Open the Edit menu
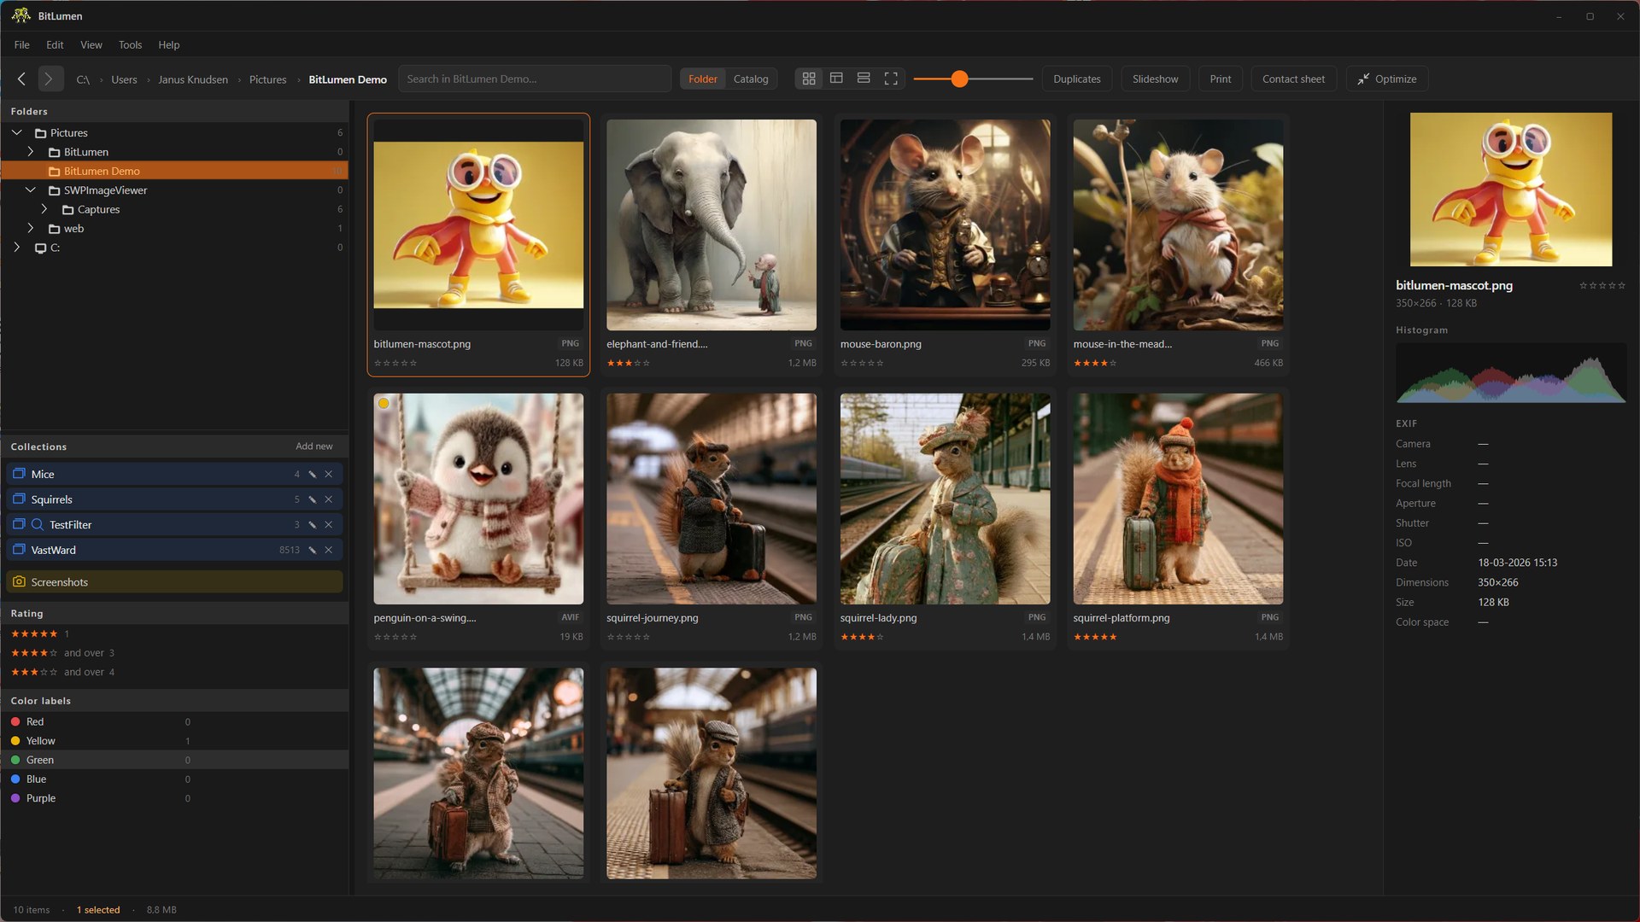 tap(55, 44)
